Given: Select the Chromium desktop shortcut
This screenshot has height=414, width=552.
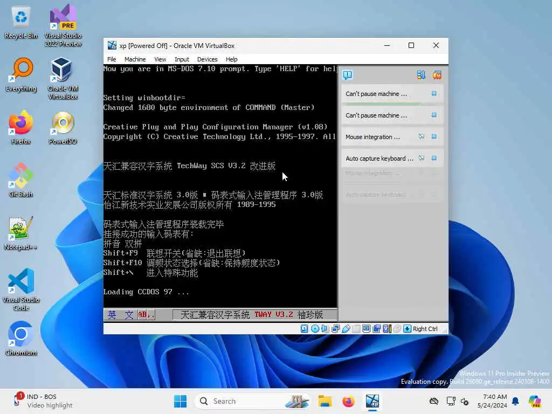Looking at the screenshot, I should (21, 339).
